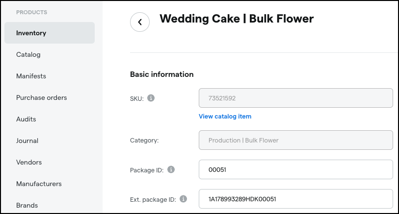Focus the Ext. package ID input

coord(295,199)
